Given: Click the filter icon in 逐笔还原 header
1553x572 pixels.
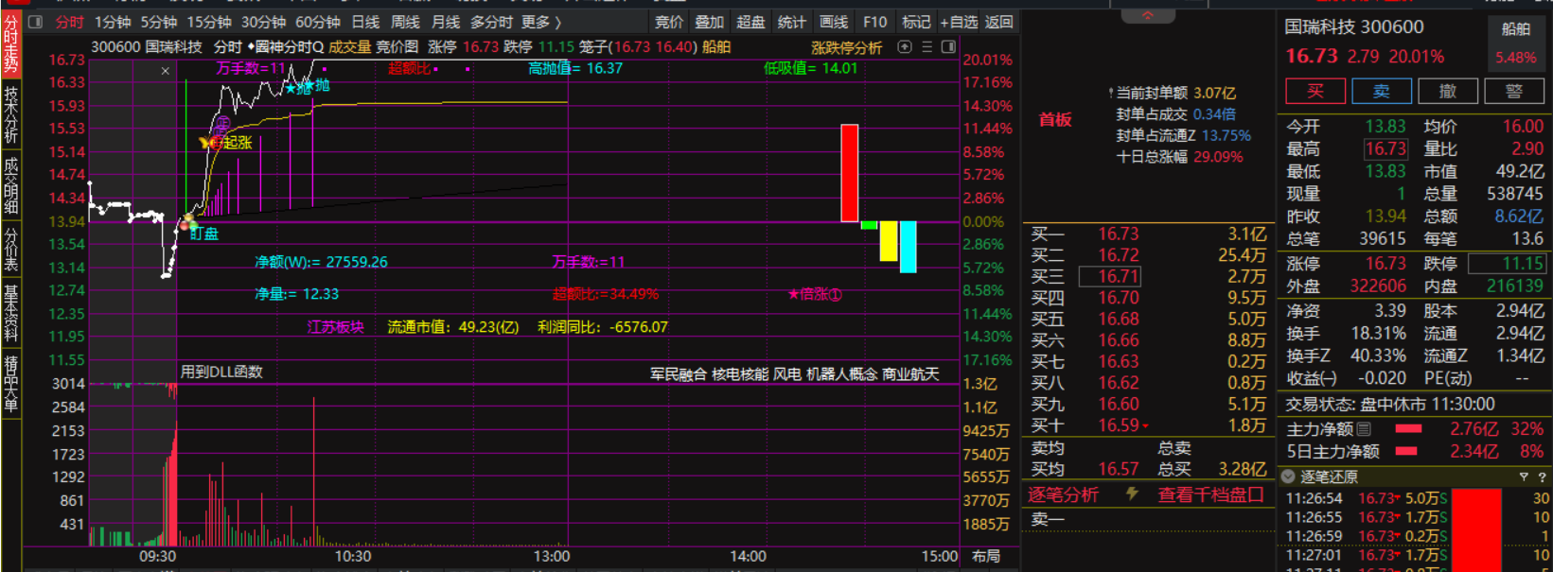Looking at the screenshot, I should (1524, 477).
